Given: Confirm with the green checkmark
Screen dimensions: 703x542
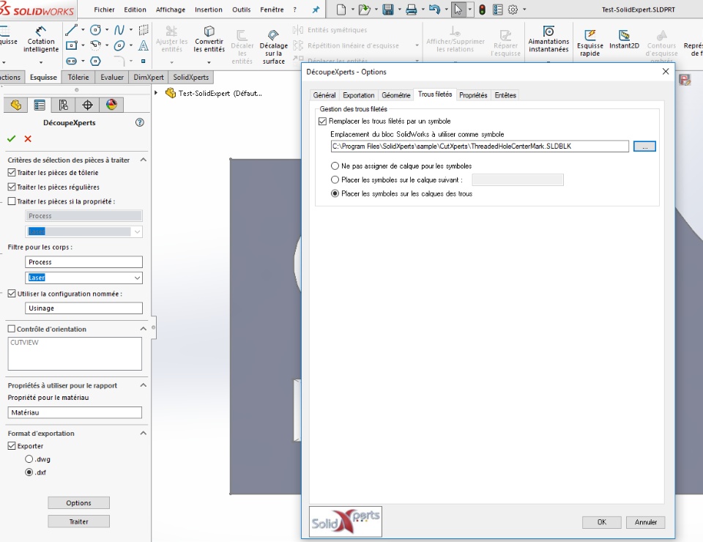Looking at the screenshot, I should [12, 139].
